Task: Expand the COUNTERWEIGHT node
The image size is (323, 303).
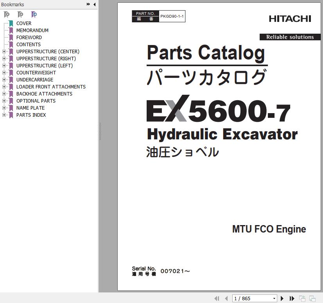Action: [x=4, y=72]
